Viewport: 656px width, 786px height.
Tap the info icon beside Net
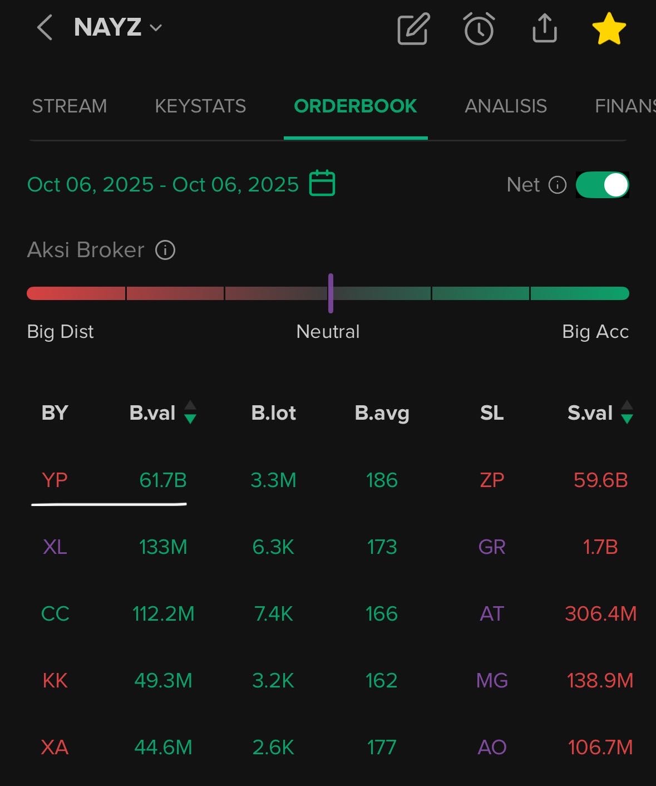click(557, 185)
